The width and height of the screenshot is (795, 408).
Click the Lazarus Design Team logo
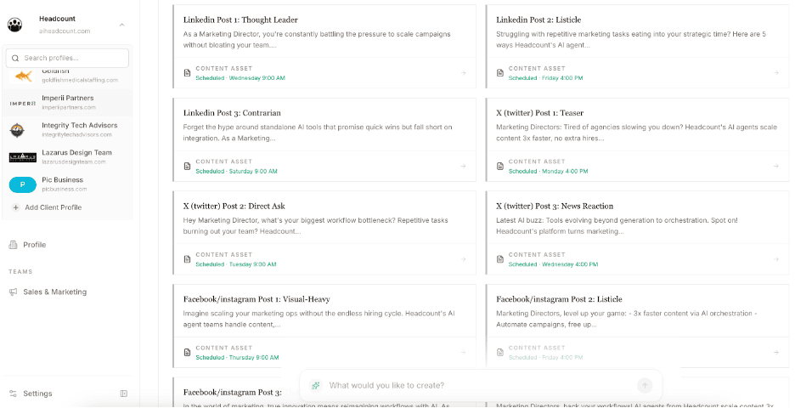(x=23, y=157)
